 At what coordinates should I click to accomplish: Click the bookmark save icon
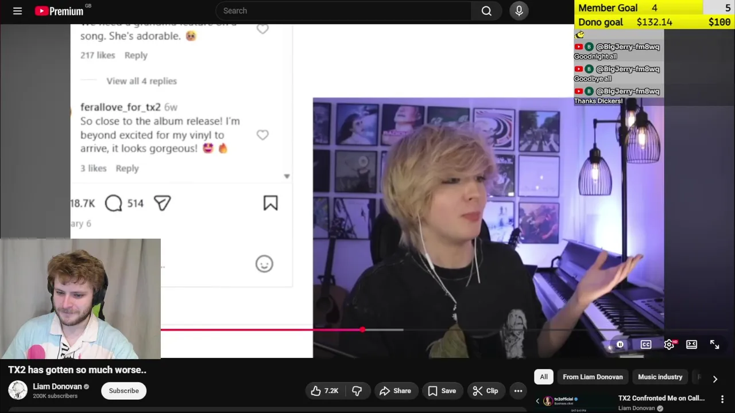(270, 203)
